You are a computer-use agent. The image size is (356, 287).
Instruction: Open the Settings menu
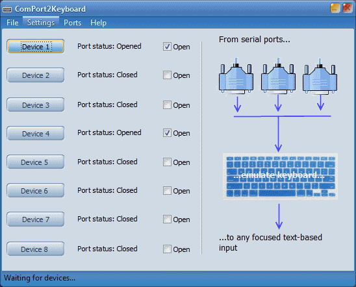coord(41,23)
